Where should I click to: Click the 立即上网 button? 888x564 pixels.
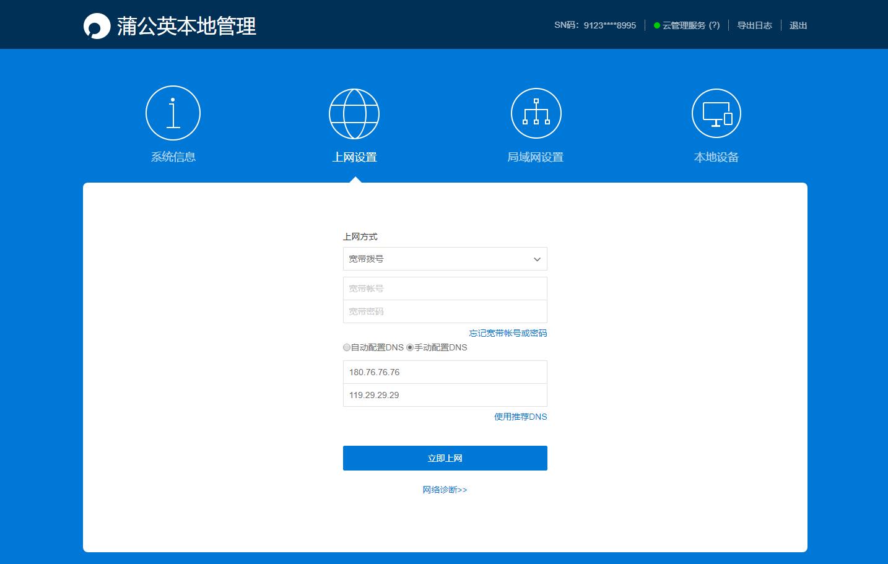pyautogui.click(x=445, y=458)
